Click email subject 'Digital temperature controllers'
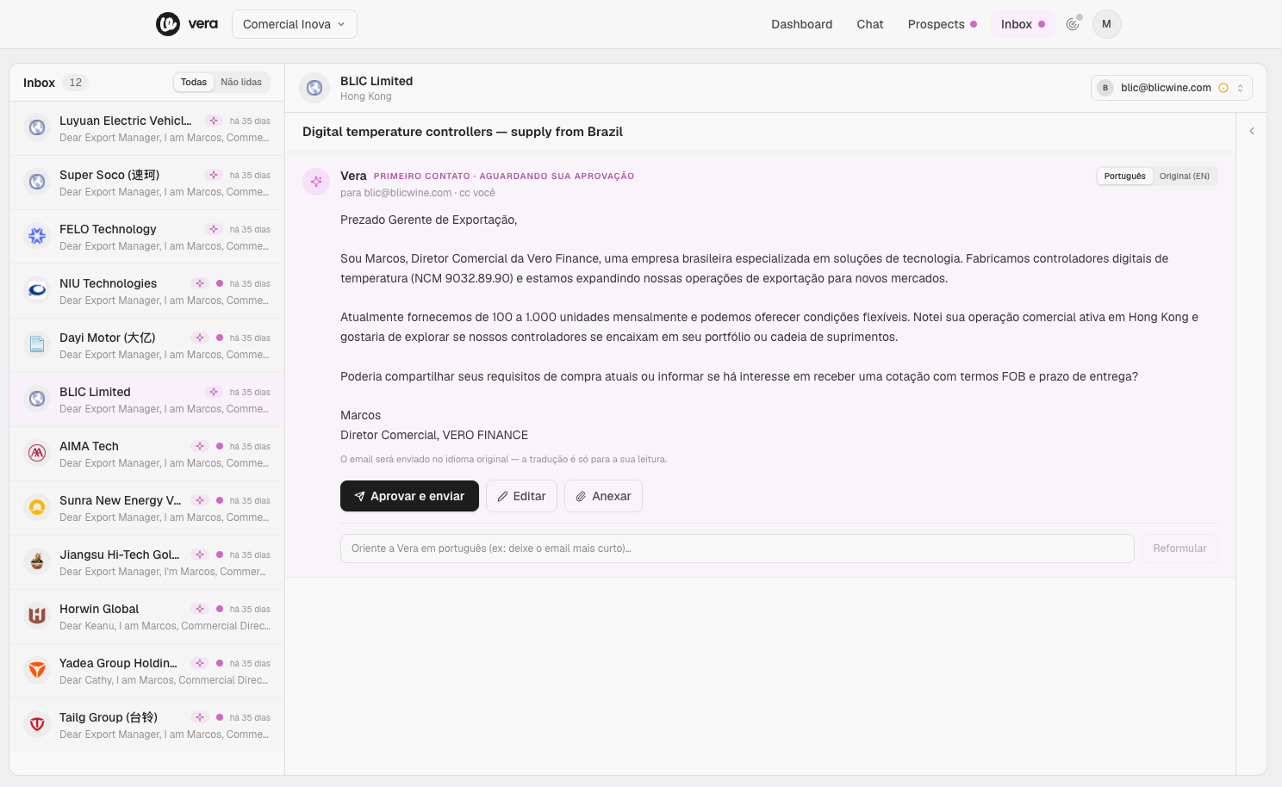 (463, 132)
